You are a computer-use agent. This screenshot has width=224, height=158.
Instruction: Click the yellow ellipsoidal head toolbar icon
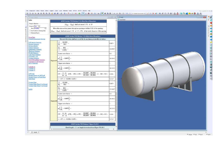[x=189, y=14]
